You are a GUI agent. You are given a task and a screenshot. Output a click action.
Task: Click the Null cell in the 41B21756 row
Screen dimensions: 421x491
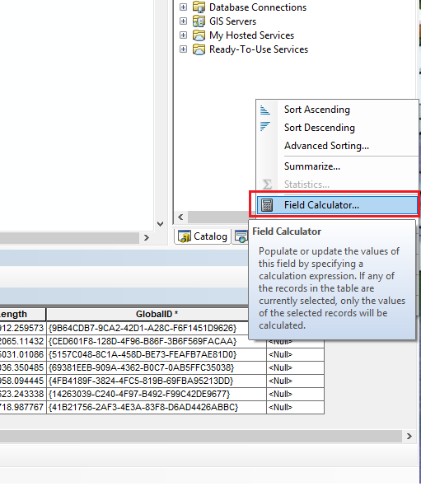point(295,407)
